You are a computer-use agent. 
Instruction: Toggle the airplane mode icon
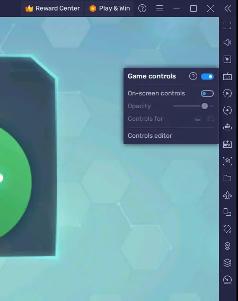[227, 195]
